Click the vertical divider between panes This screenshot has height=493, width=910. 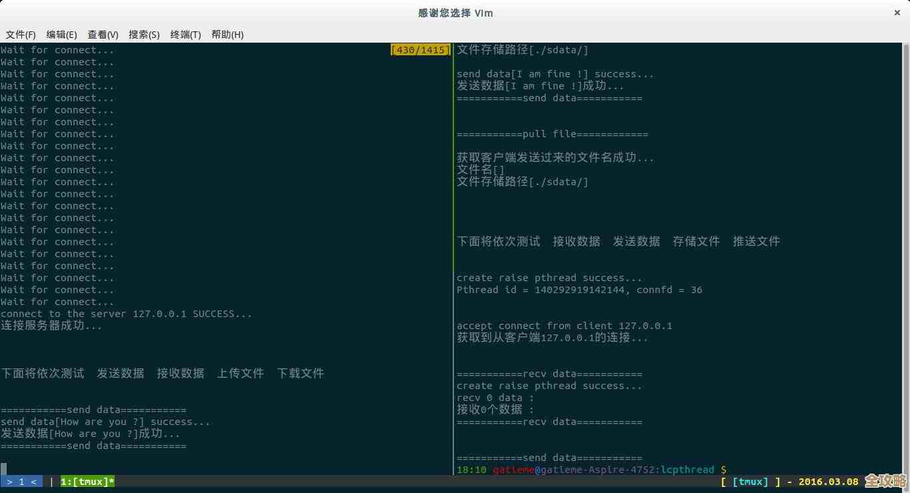pyautogui.click(x=453, y=266)
